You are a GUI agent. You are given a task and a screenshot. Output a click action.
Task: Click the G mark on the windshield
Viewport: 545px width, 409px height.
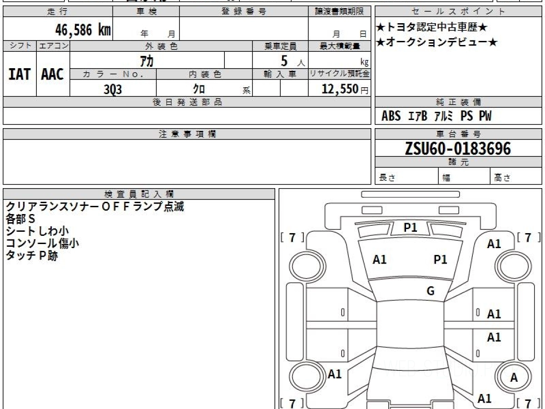(x=431, y=291)
